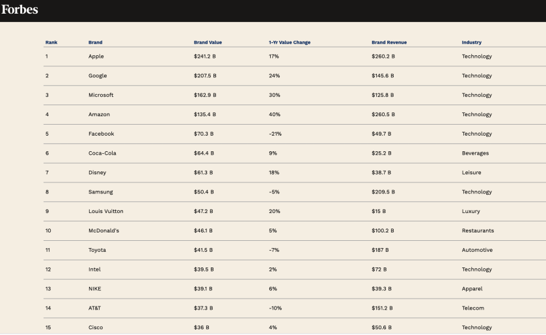Click the Brand column header

coord(95,43)
